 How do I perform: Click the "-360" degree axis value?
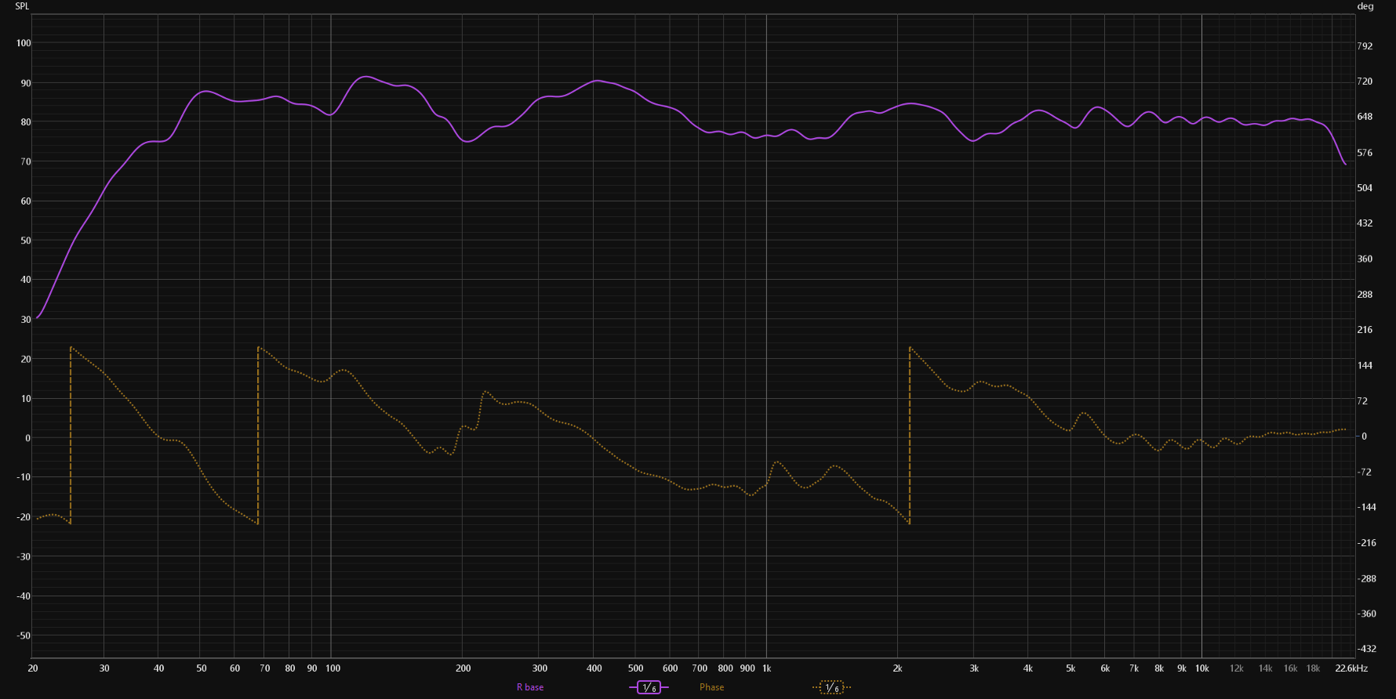(x=1367, y=614)
